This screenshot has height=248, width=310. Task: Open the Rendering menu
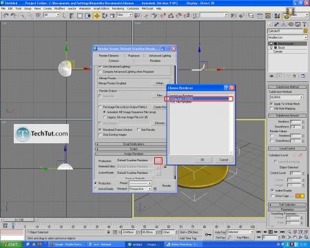pyautogui.click(x=118, y=8)
